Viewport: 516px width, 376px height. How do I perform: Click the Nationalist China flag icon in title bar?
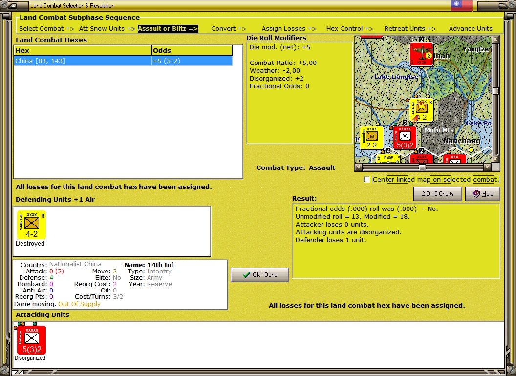461,5
